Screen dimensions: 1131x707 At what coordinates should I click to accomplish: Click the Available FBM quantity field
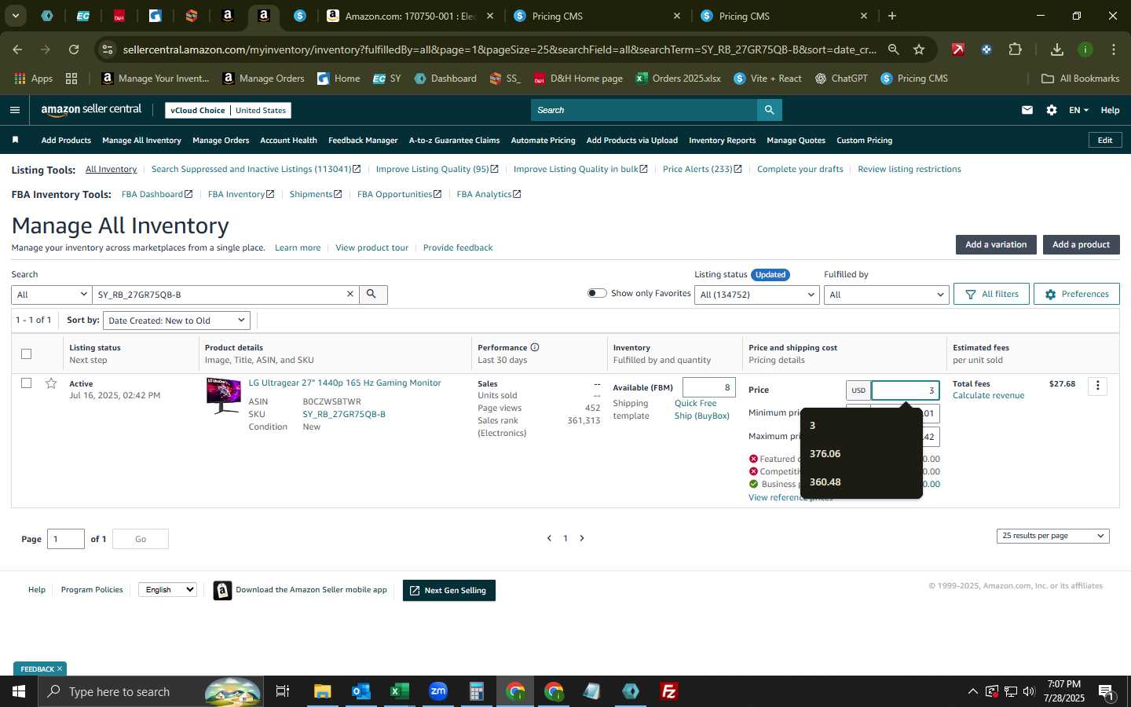pyautogui.click(x=709, y=387)
